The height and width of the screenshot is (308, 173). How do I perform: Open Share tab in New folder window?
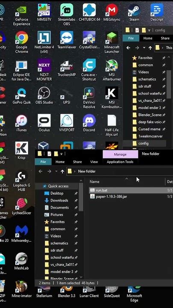77,162
